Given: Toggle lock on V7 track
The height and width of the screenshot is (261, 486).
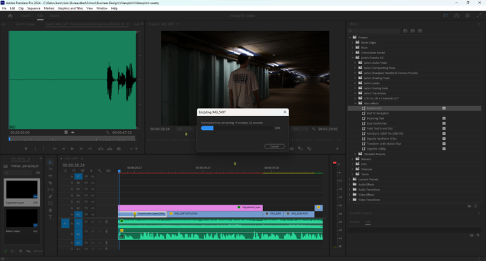Looking at the screenshot, I should [71, 176].
